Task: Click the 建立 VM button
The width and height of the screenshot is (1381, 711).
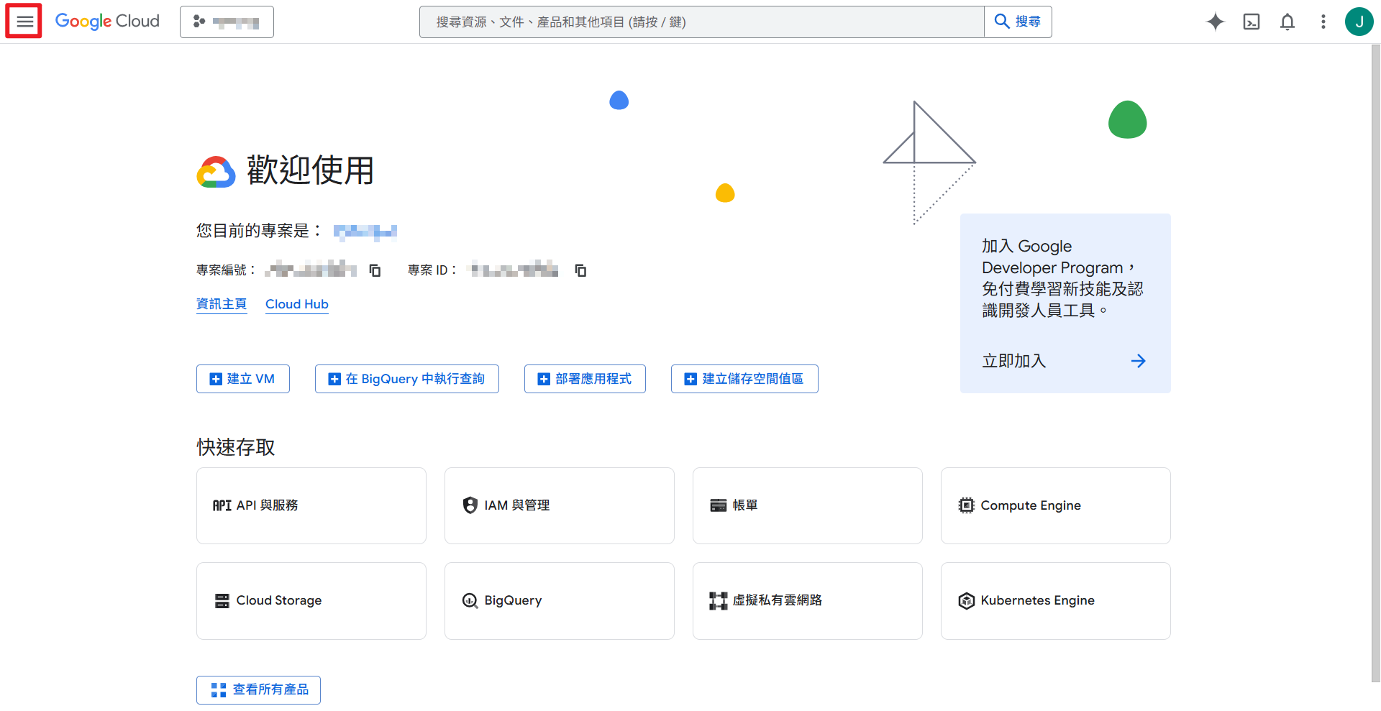Action: [x=242, y=379]
